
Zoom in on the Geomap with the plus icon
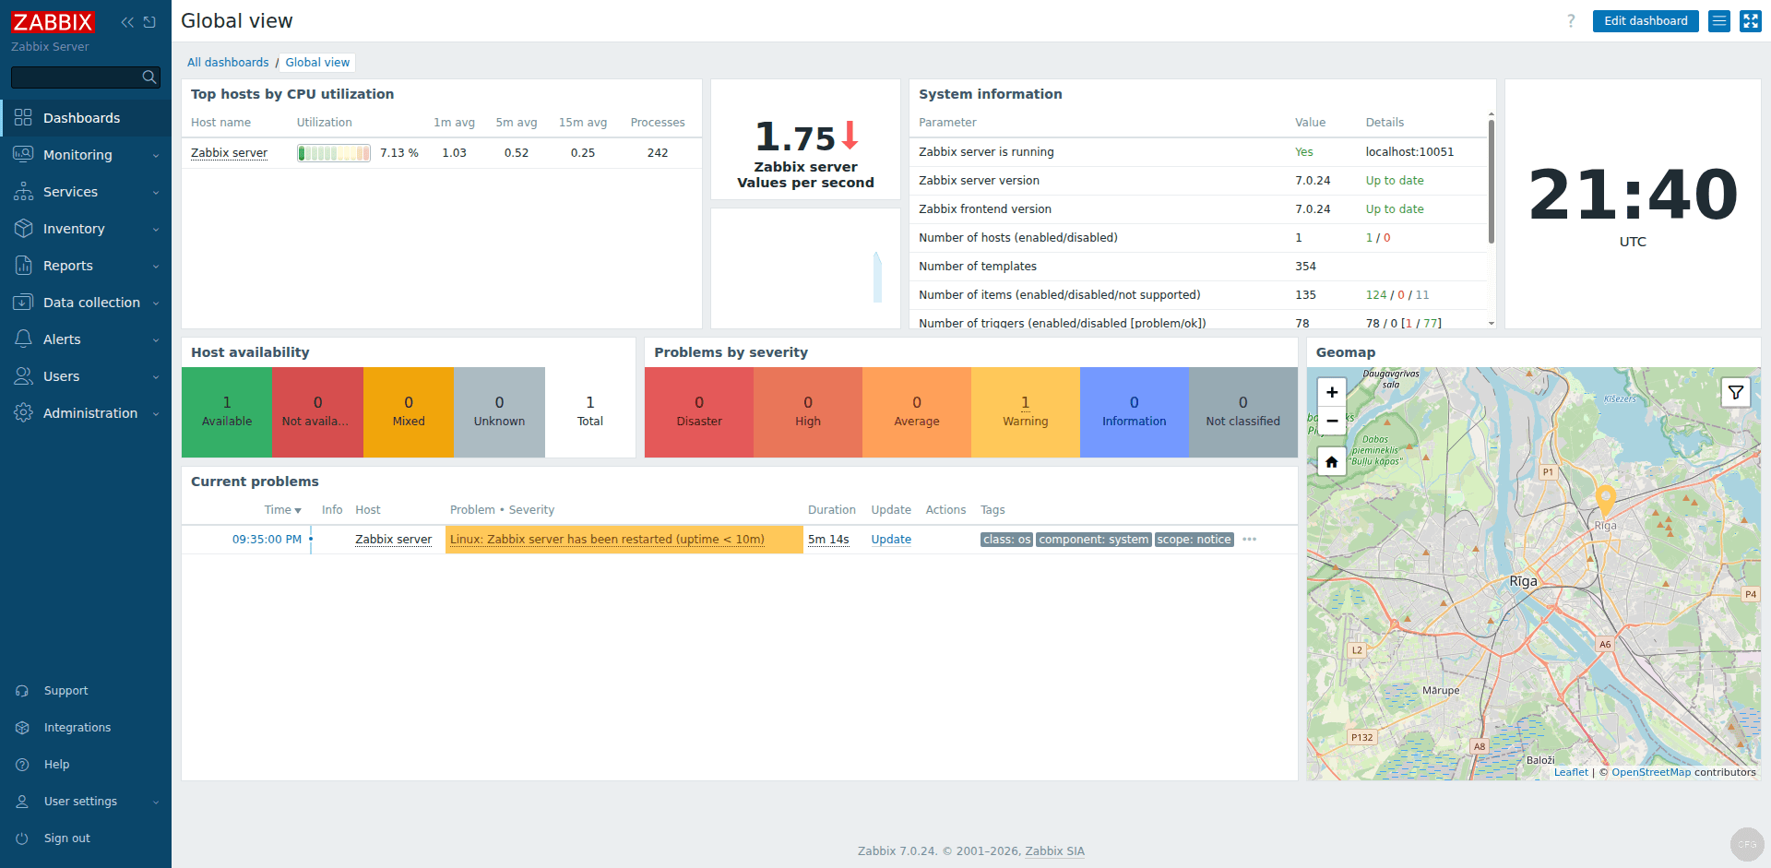(x=1332, y=392)
